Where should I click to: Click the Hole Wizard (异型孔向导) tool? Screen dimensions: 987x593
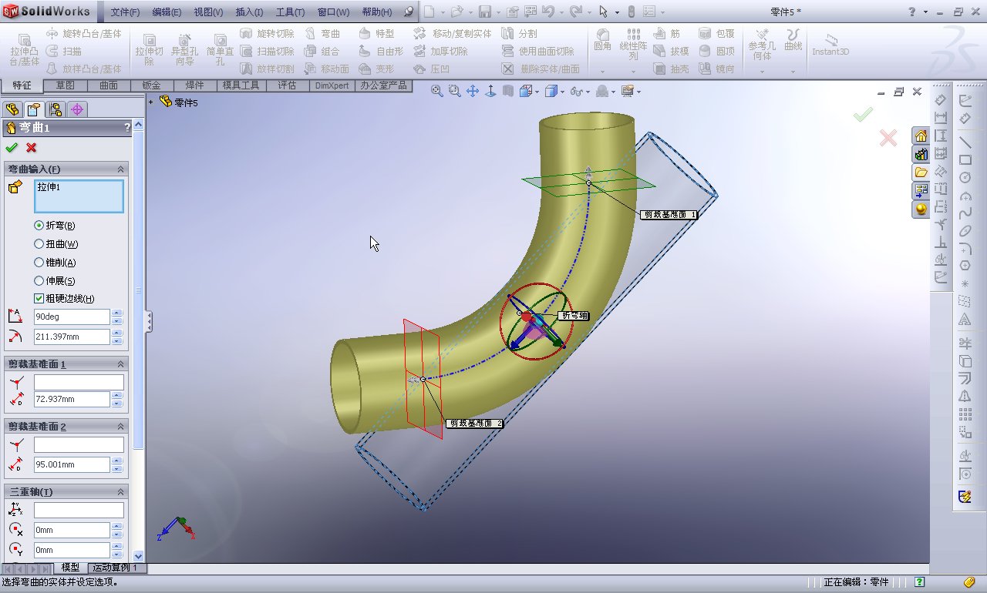pos(185,50)
